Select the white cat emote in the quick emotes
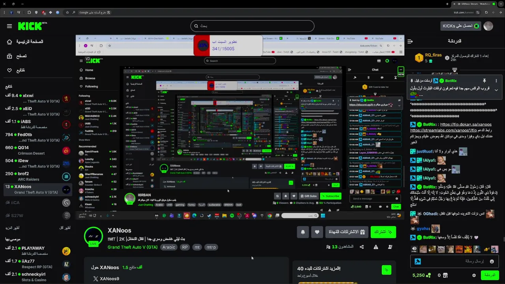The height and width of the screenshot is (284, 505). point(441,249)
